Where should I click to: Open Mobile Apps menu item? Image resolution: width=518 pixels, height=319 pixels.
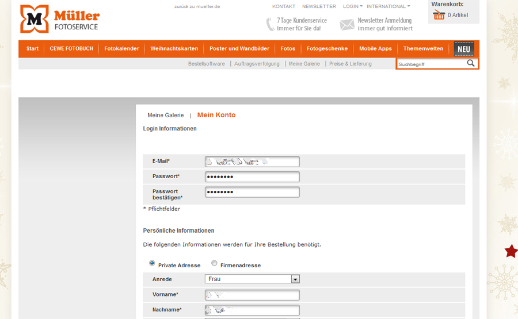tap(375, 48)
